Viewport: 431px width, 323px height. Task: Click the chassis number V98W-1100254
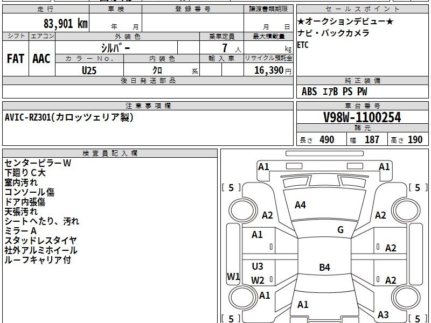pos(362,117)
